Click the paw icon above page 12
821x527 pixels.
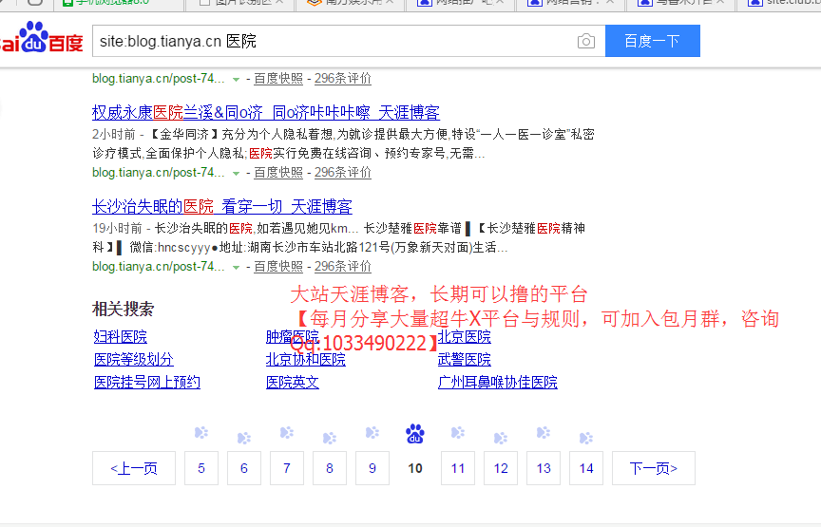tap(501, 438)
